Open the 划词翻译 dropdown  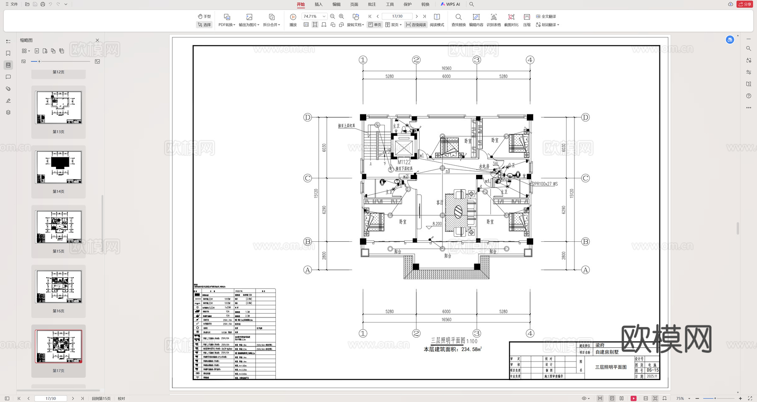[548, 25]
